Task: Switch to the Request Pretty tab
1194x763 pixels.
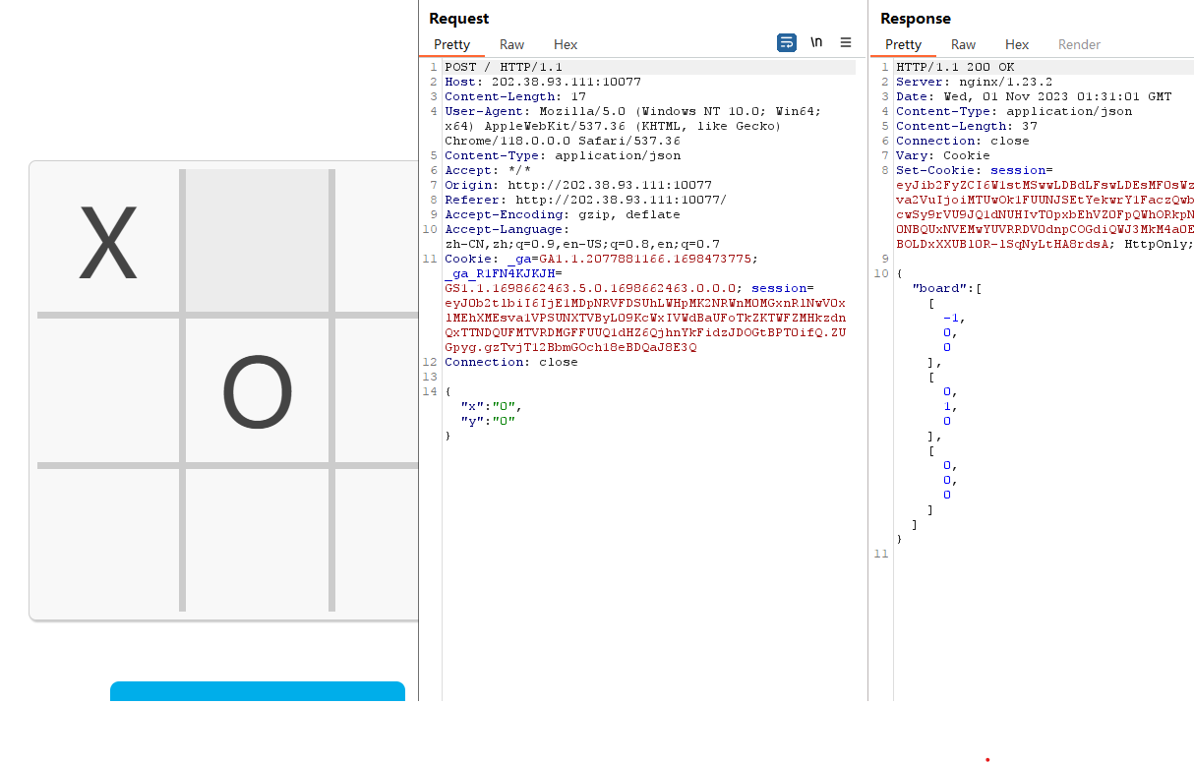Action: (x=452, y=44)
